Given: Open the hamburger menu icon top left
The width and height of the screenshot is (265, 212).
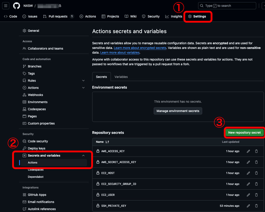Looking at the screenshot, I should tap(6, 6).
